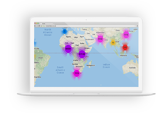The height and width of the screenshot is (113, 165).
Task: Click the magenta 1118 cluster near China
Action: click(126, 34)
